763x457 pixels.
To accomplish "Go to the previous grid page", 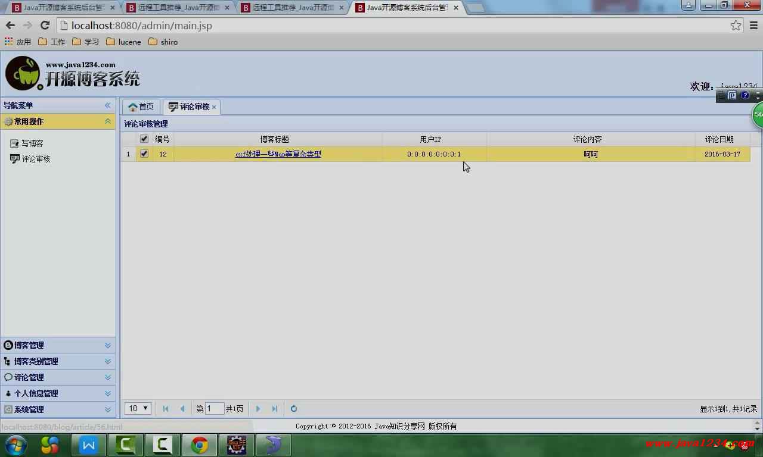I will pos(182,409).
